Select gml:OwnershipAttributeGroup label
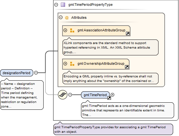This screenshot has height=136, width=179. click(101, 63)
